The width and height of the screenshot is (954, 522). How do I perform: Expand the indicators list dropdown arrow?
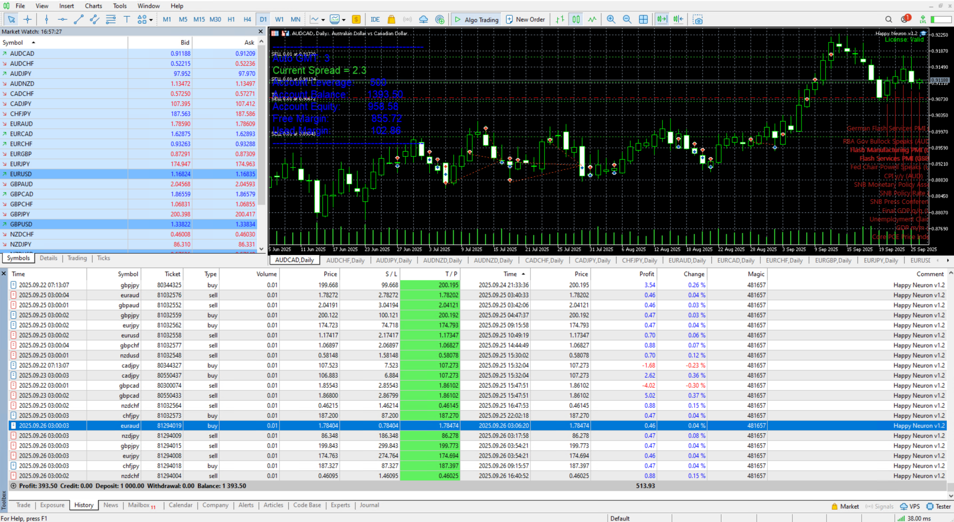(323, 20)
